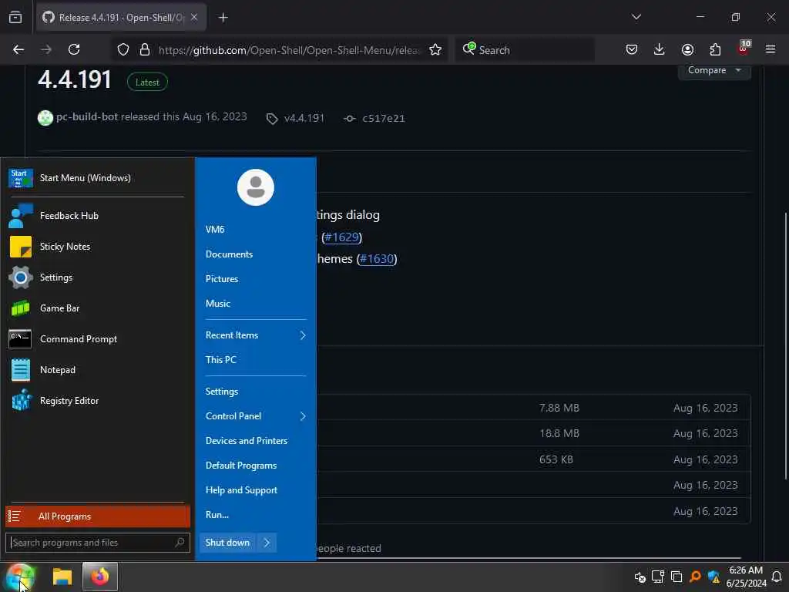The height and width of the screenshot is (592, 789).
Task: Open All Programs list
Action: tap(98, 516)
